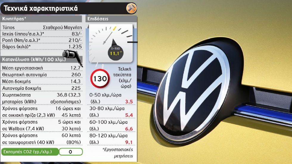Image resolution: width=292 pixels, height=164 pixels.
Task: Click the 'Τελική ταχύτητα' top speed label
Action: click(x=122, y=72)
